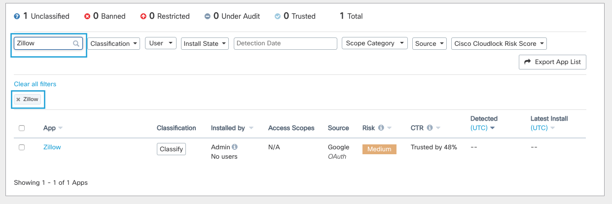This screenshot has height=204, width=612.
Task: Click the search magnifier icon
Action: tap(76, 43)
